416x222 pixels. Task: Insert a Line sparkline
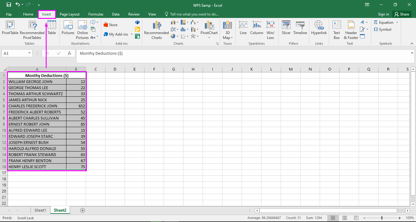pyautogui.click(x=243, y=29)
